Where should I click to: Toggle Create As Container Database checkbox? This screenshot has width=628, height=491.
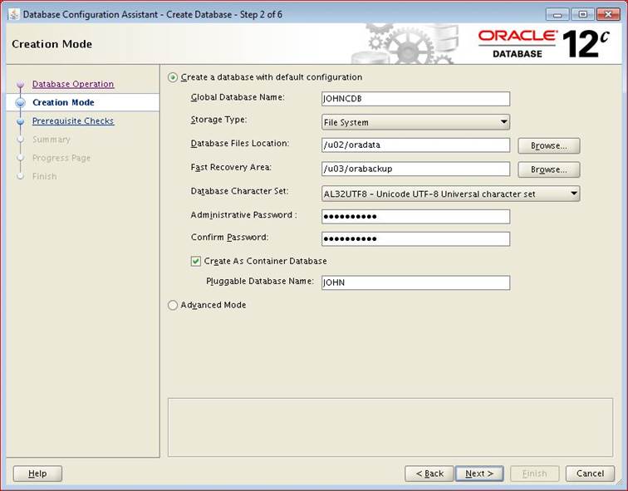tap(195, 262)
